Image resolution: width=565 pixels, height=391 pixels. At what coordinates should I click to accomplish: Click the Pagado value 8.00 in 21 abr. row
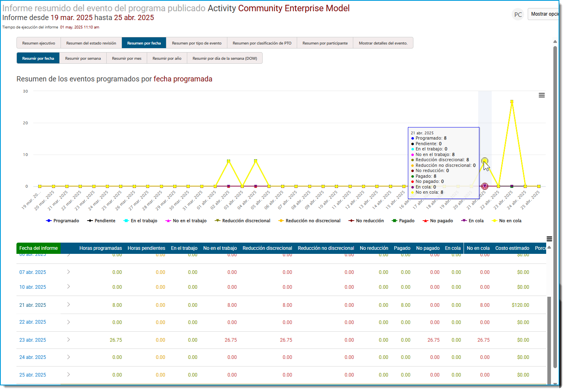coord(405,305)
